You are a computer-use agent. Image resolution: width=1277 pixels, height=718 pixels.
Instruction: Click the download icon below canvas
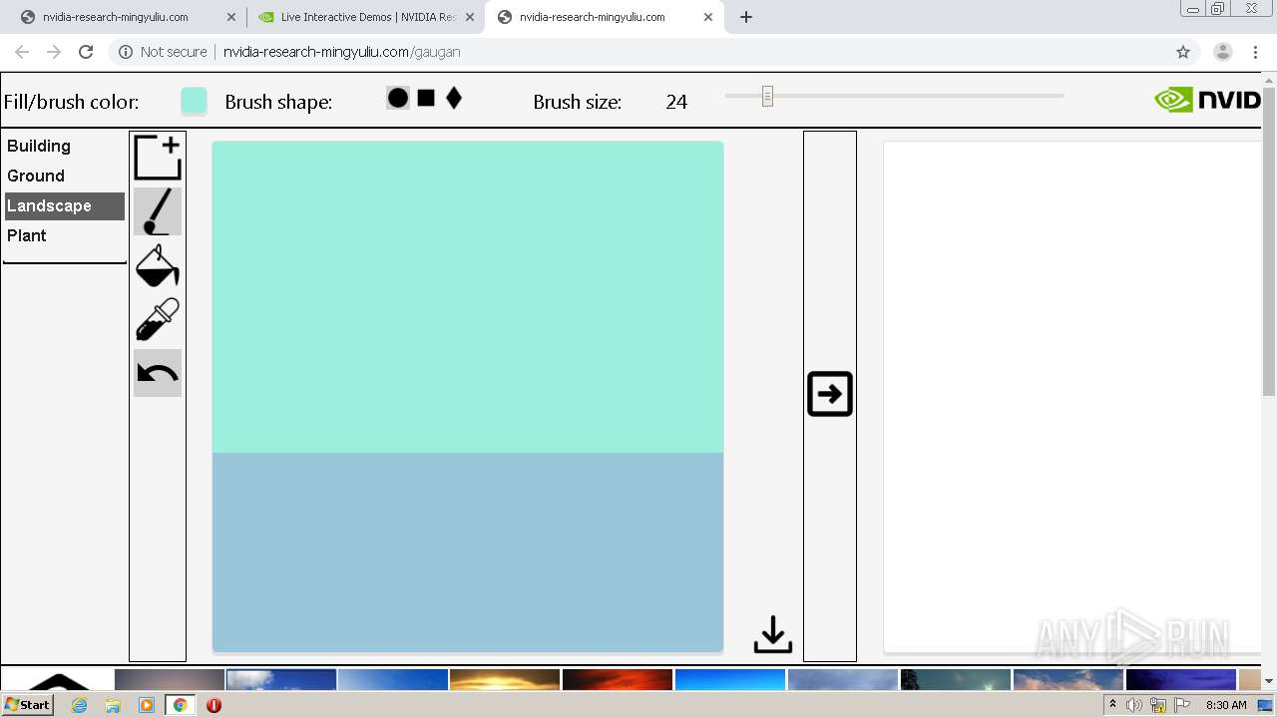coord(773,635)
